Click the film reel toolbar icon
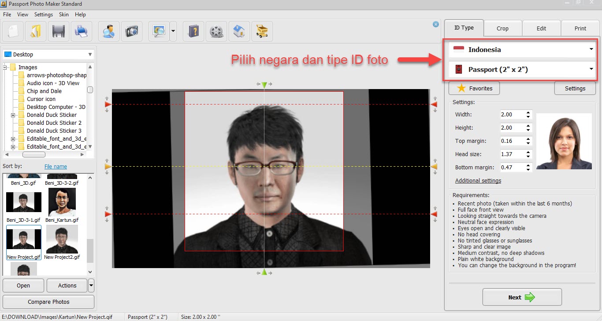The width and height of the screenshot is (602, 321). 216,31
